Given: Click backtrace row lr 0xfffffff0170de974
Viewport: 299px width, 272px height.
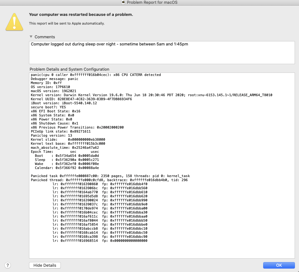Looking at the screenshot, I should 100,208.
